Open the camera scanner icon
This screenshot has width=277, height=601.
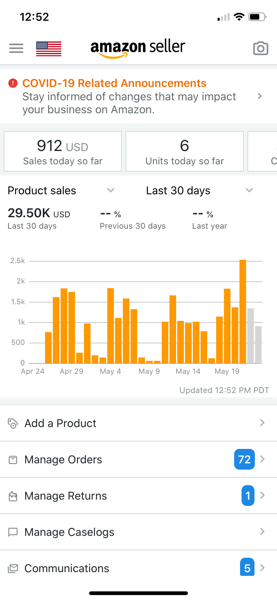260,48
